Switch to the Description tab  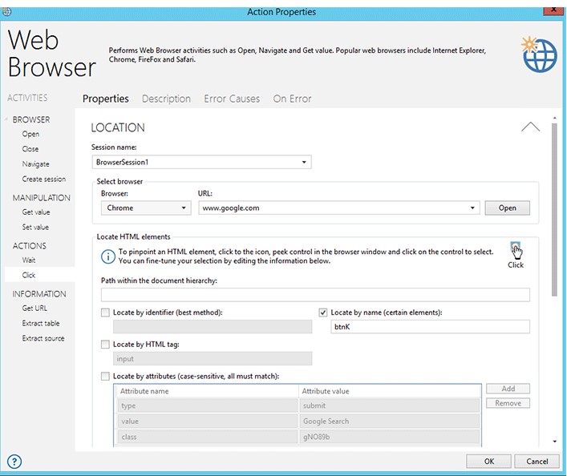(166, 99)
